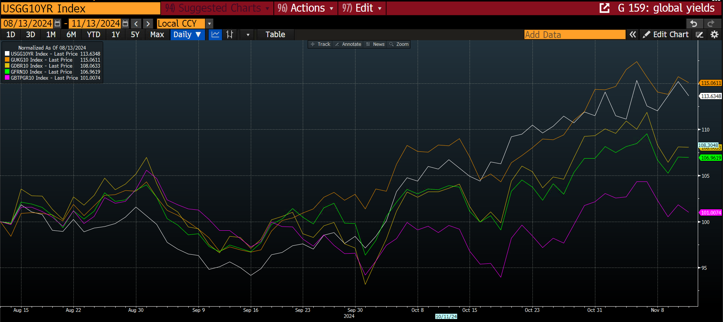
Task: Pop out the chart into new window
Action: (x=604, y=8)
